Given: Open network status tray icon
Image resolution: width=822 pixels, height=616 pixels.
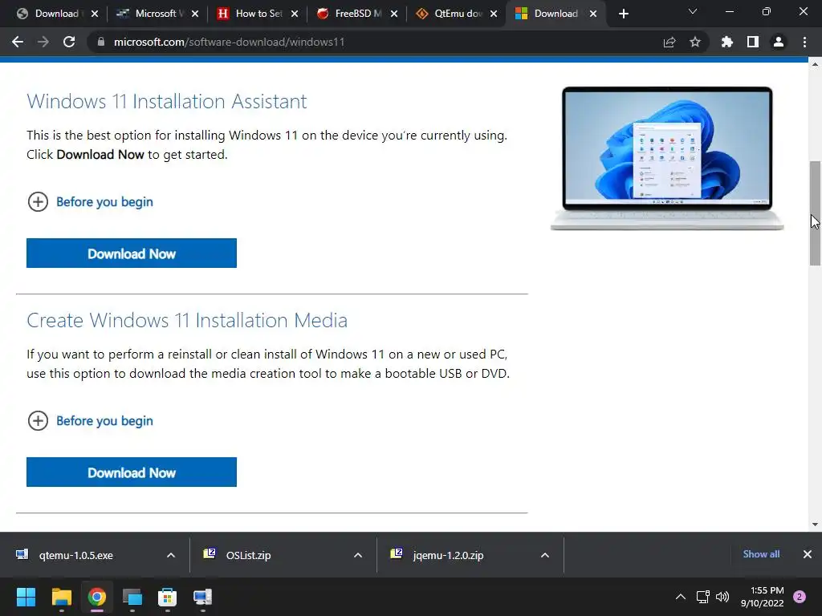Looking at the screenshot, I should click(x=702, y=597).
